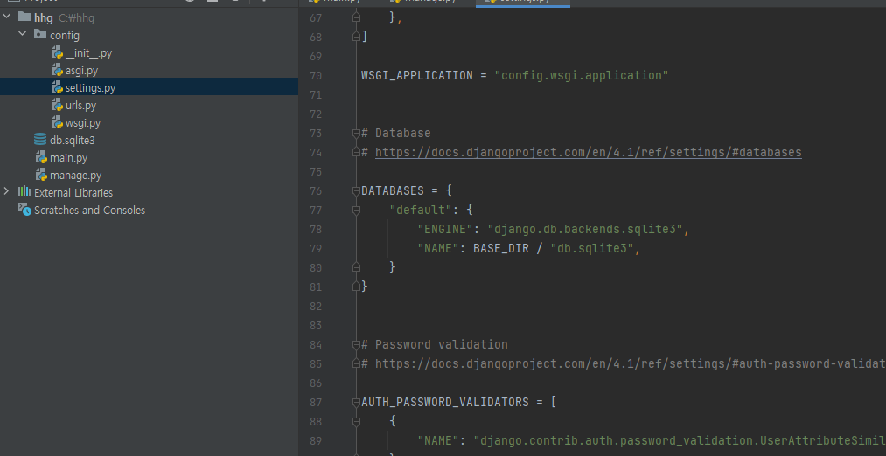This screenshot has height=456, width=886.
Task: Place cursor on WSGI_APPLICATION variable
Action: point(417,76)
